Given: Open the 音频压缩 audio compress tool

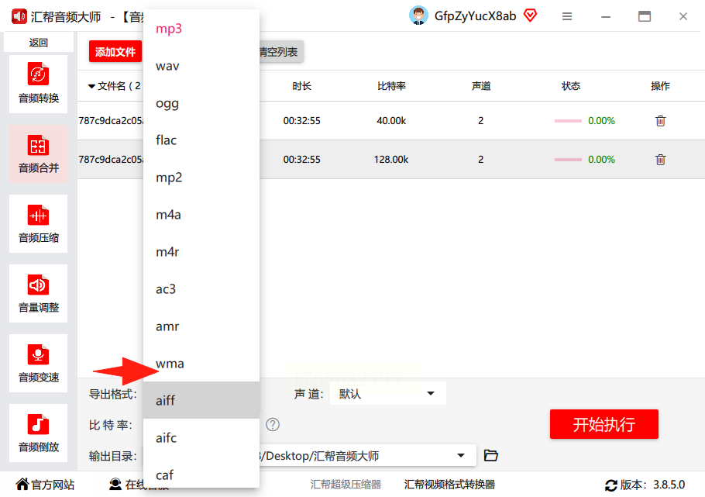Looking at the screenshot, I should [x=38, y=224].
